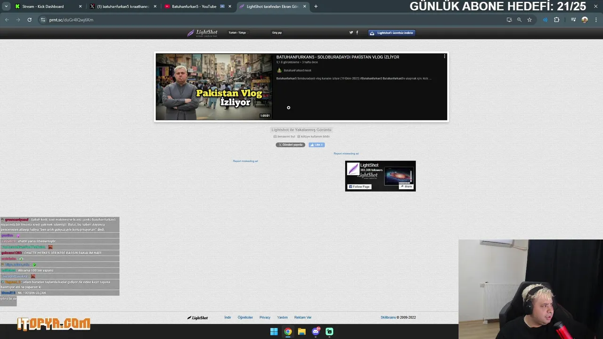Open the three-dot options on the video screenshot
The width and height of the screenshot is (603, 339).
click(444, 56)
